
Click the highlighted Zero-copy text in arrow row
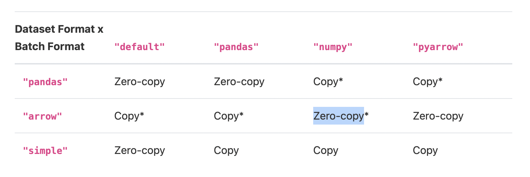339,116
